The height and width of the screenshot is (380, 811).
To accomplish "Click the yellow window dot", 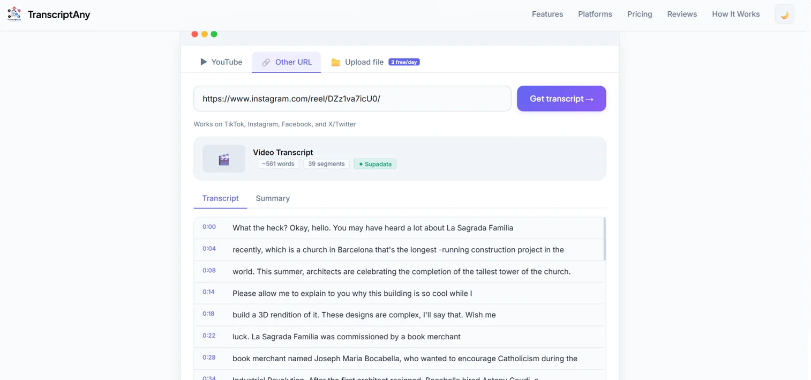I will click(204, 34).
